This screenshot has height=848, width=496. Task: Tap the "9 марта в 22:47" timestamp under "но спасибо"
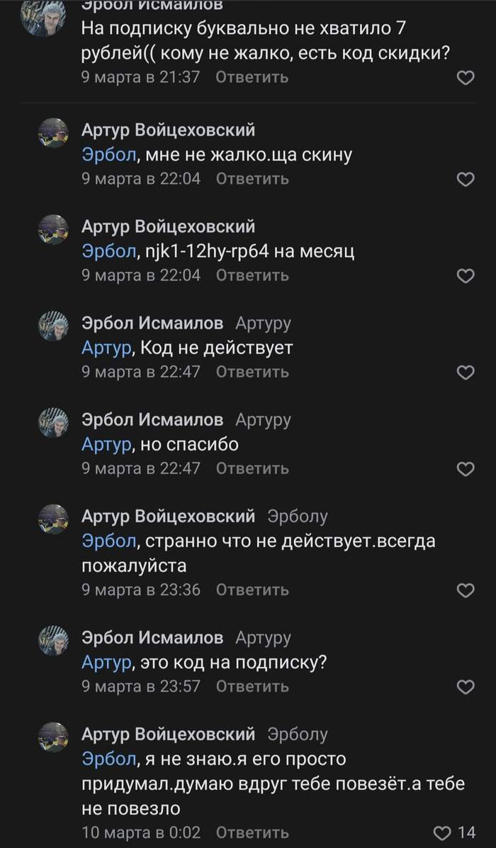pyautogui.click(x=141, y=468)
